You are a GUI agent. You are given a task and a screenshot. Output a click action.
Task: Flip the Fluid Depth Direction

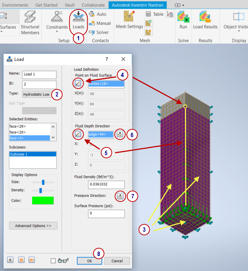[120, 134]
